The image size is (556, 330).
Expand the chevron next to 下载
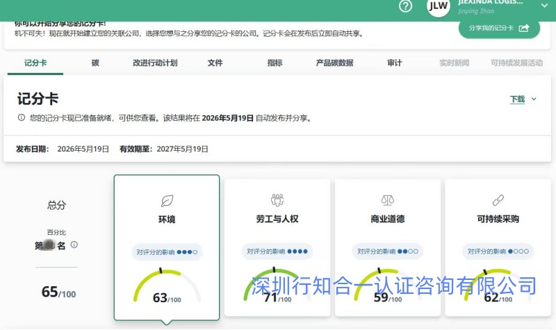[x=534, y=99]
